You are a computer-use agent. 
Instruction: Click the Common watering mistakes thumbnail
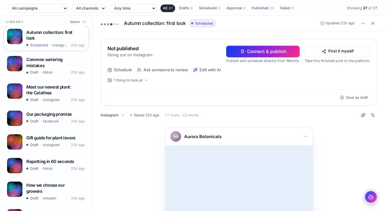(x=15, y=64)
